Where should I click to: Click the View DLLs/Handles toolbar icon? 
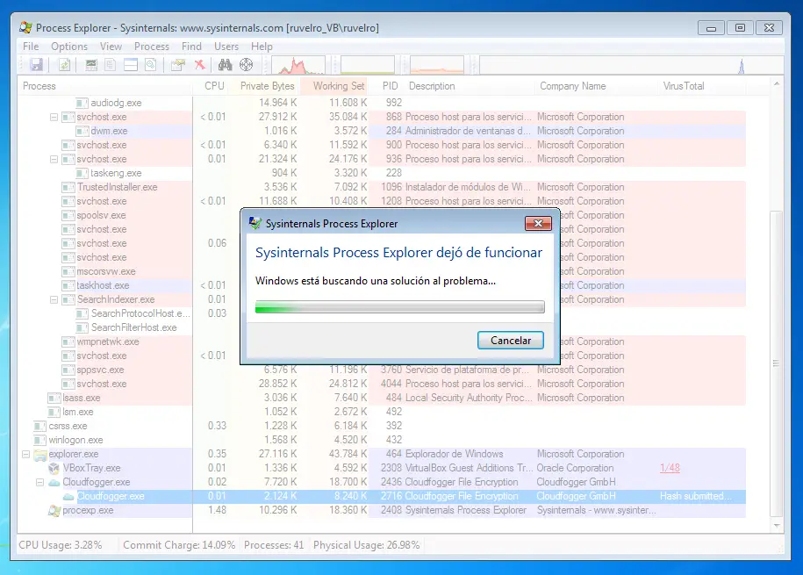coord(151,65)
